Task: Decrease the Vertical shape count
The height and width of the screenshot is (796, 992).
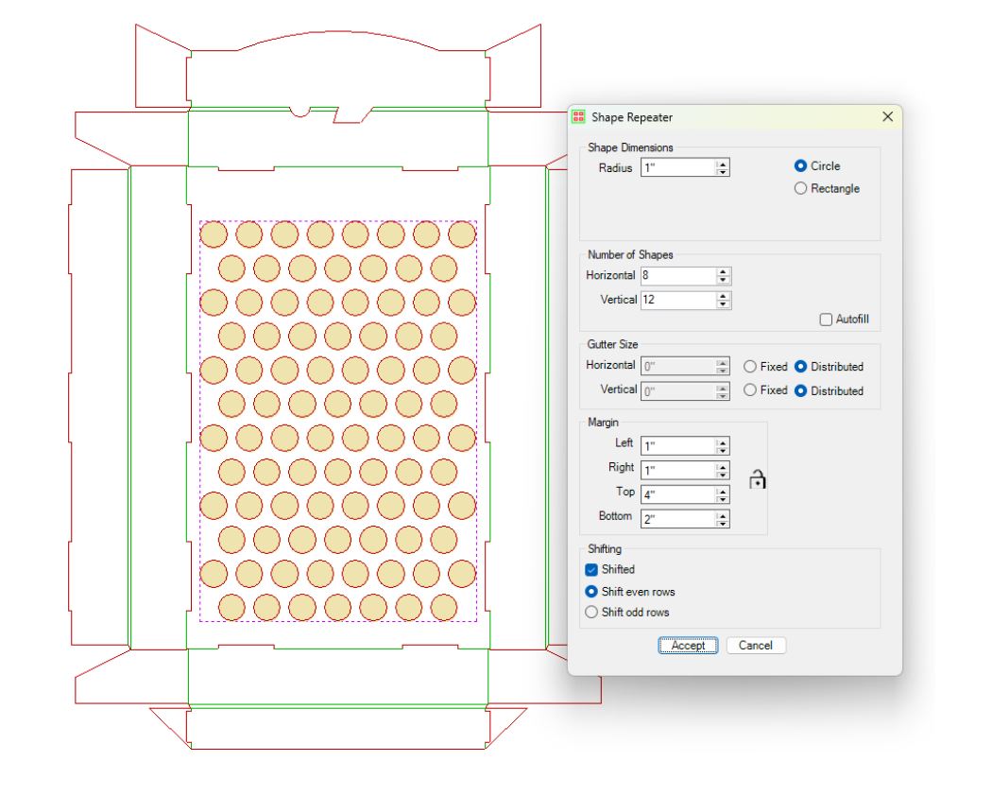Action: pos(724,303)
